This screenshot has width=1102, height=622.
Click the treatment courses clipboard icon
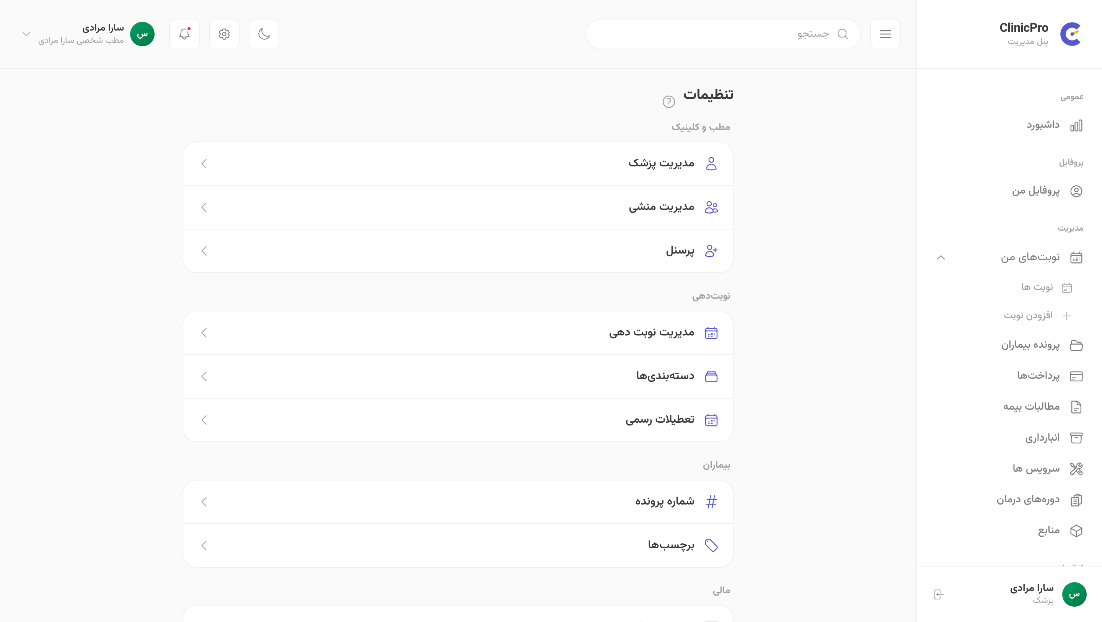pyautogui.click(x=1076, y=500)
